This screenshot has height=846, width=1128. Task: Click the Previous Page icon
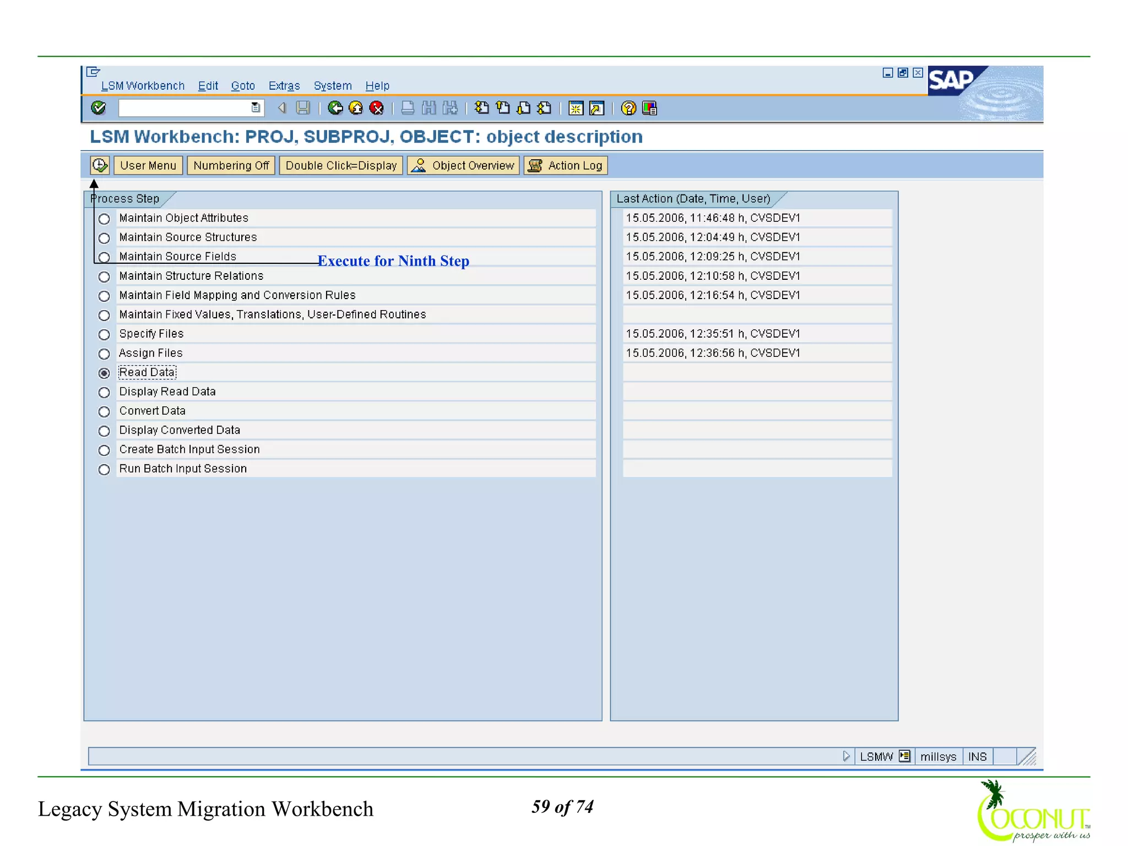[503, 108]
